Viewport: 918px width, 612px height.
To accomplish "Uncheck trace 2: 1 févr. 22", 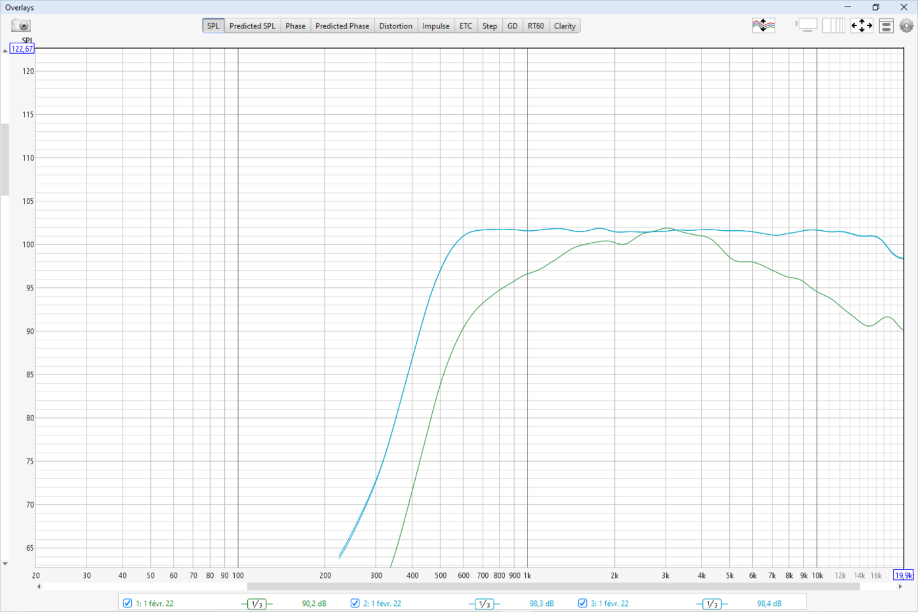I will tap(355, 603).
